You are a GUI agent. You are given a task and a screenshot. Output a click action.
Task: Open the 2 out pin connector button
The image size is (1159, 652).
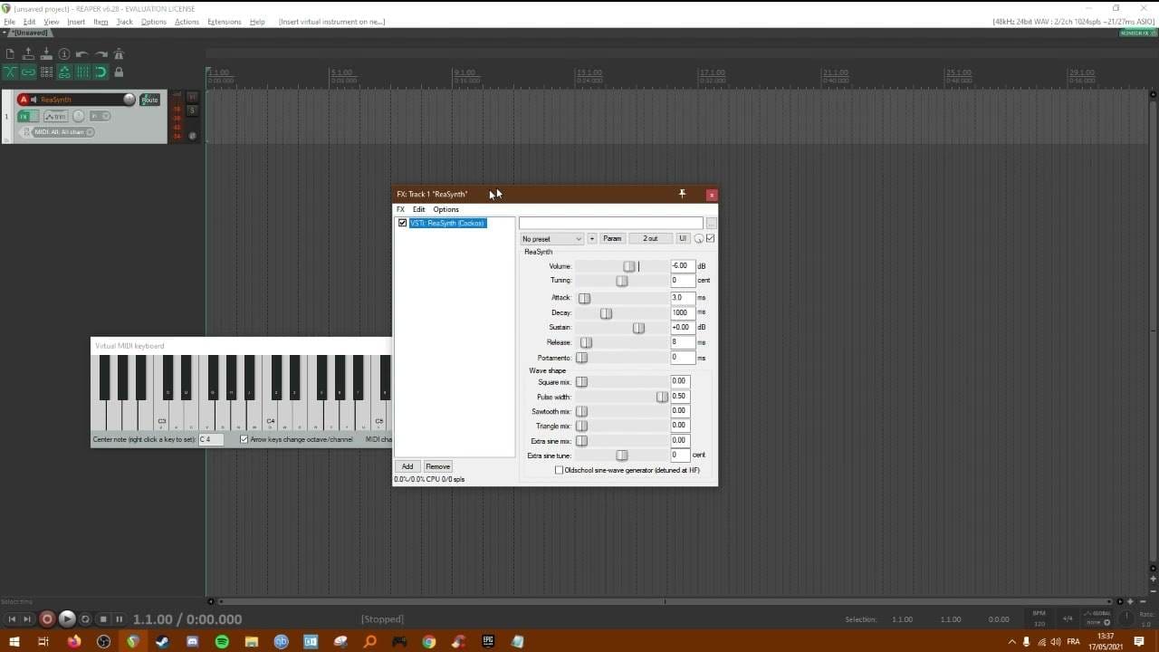click(x=650, y=239)
